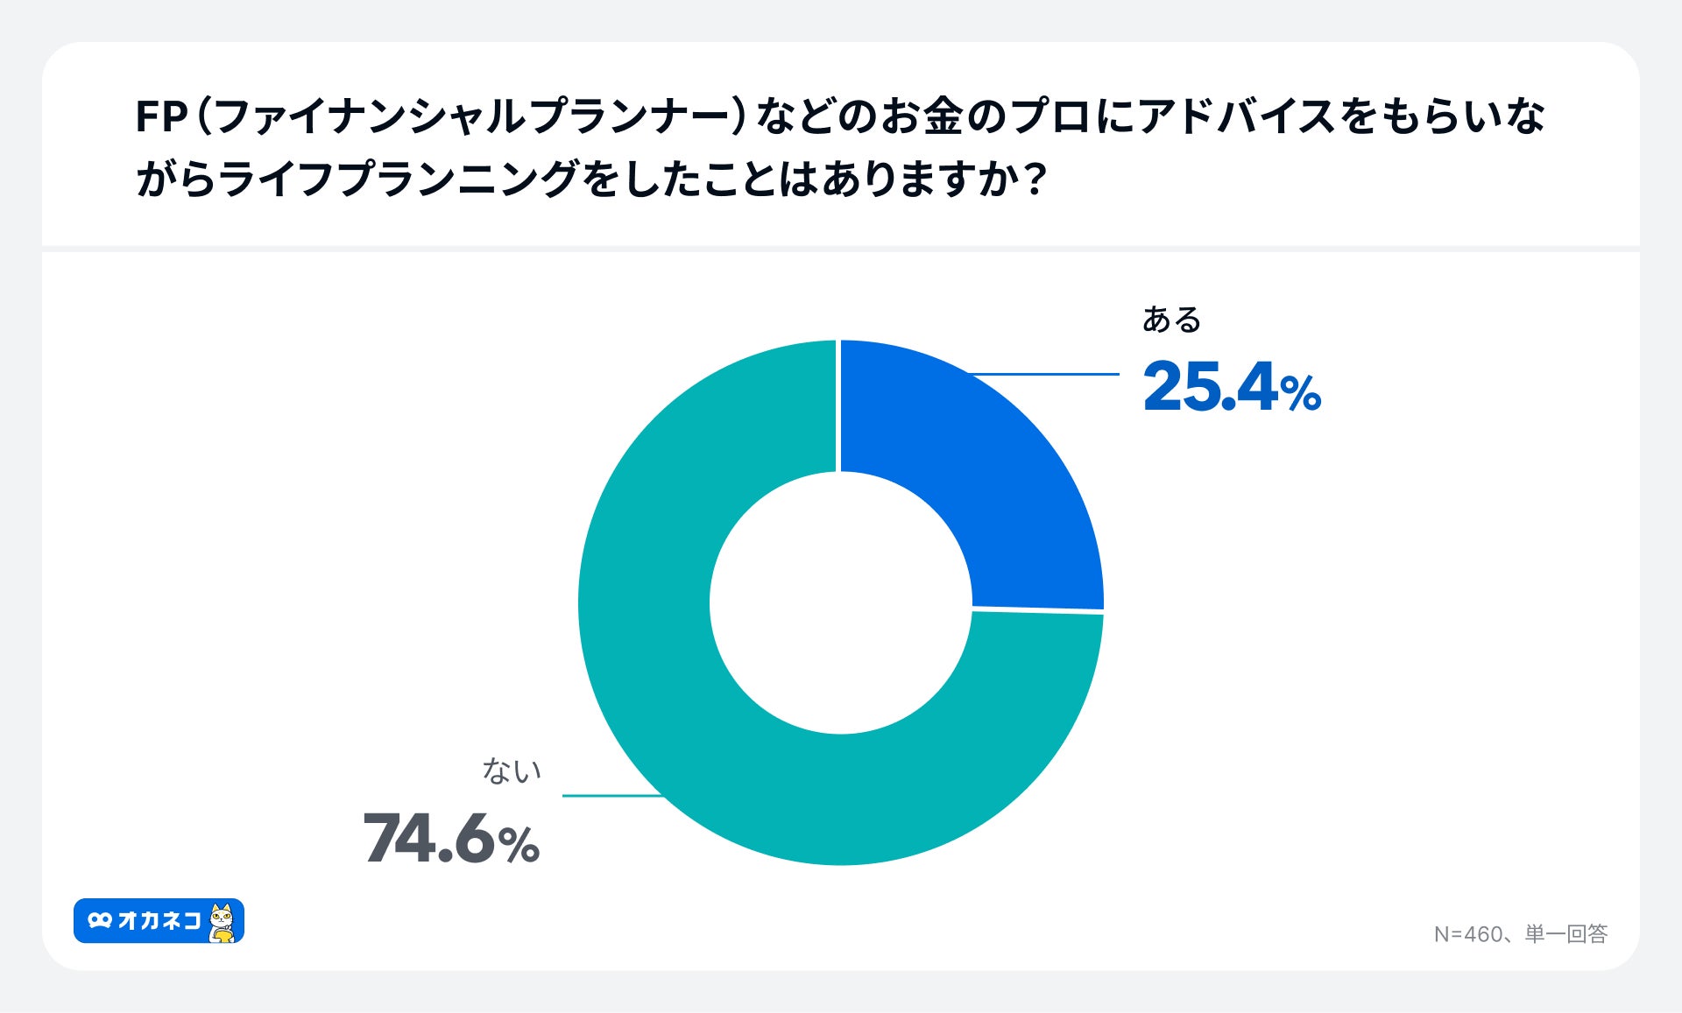1682x1013 pixels.
Task: Click the percent sign after 74.6
Action: coord(519,845)
